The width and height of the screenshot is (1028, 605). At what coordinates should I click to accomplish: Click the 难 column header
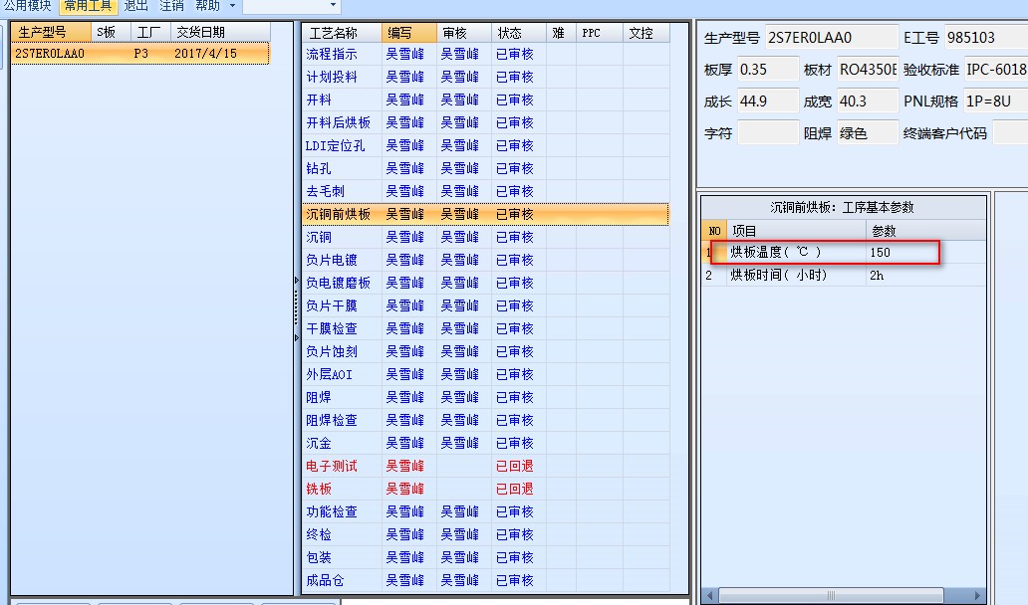pyautogui.click(x=561, y=33)
